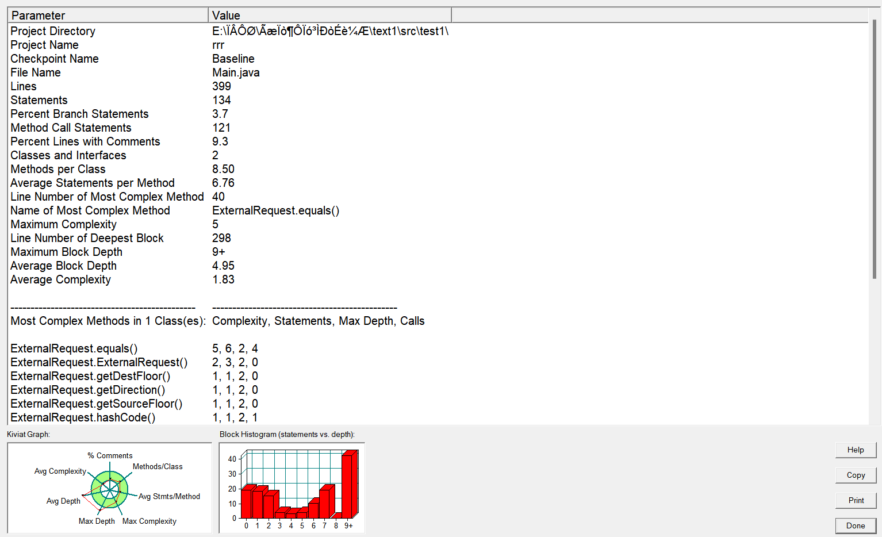This screenshot has width=882, height=537.
Task: Click the 9+ maximum block depth value
Action: point(218,252)
